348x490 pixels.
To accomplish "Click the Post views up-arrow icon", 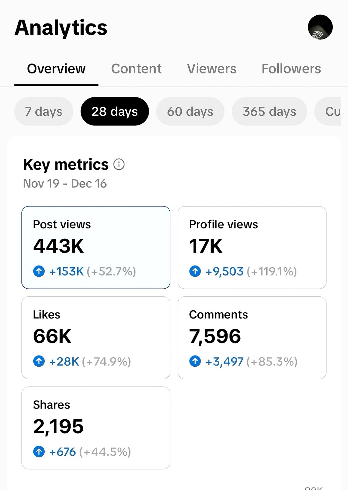I will pyautogui.click(x=39, y=271).
